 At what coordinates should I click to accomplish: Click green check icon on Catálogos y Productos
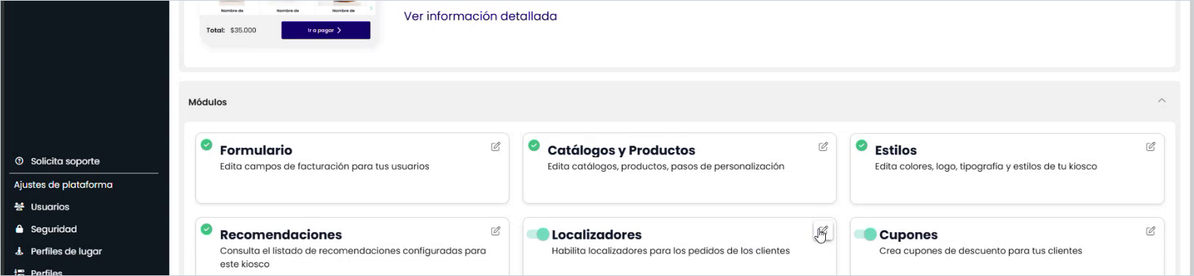(534, 145)
